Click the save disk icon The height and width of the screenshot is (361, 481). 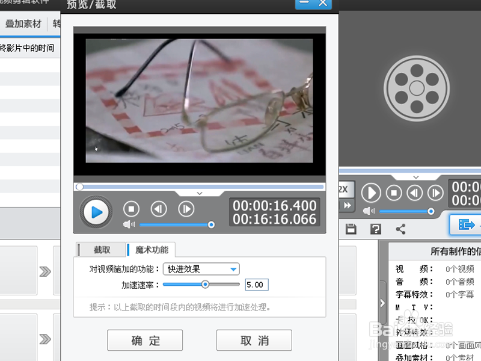(351, 229)
